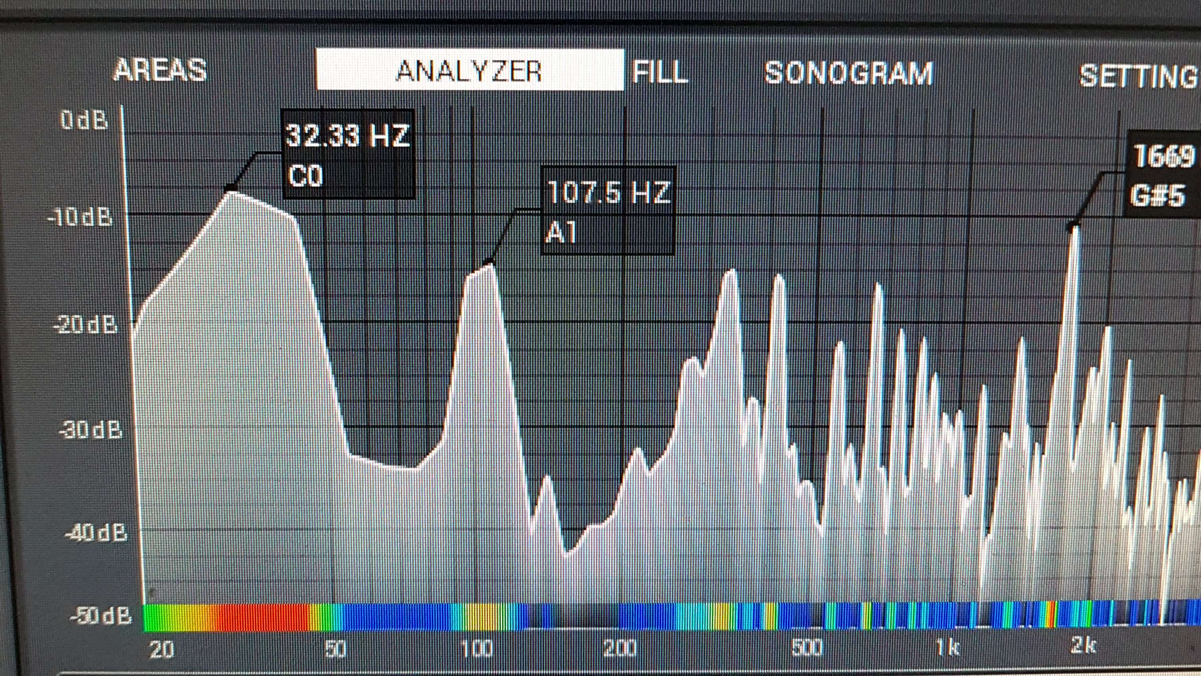Click the 32.33 HZ C0 peak label

click(348, 155)
